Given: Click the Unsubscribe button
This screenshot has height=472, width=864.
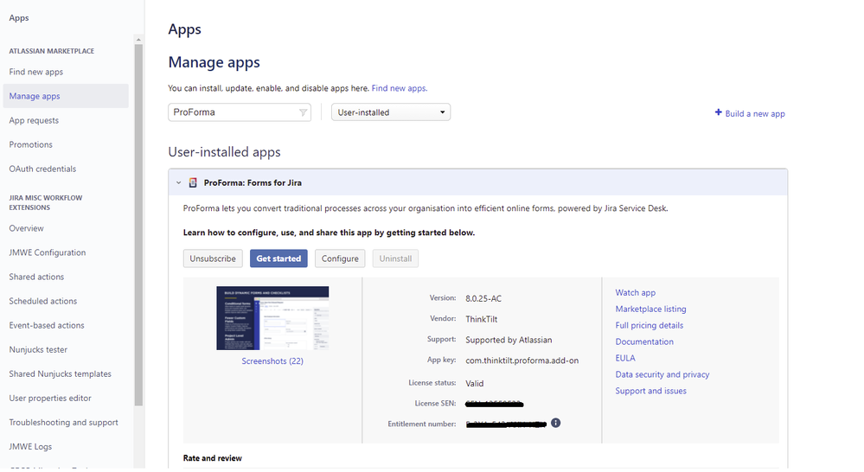Looking at the screenshot, I should 213,258.
